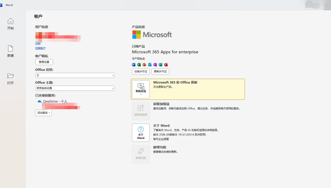
Task: Expand the 添加服务 menu
Action: click(x=43, y=113)
